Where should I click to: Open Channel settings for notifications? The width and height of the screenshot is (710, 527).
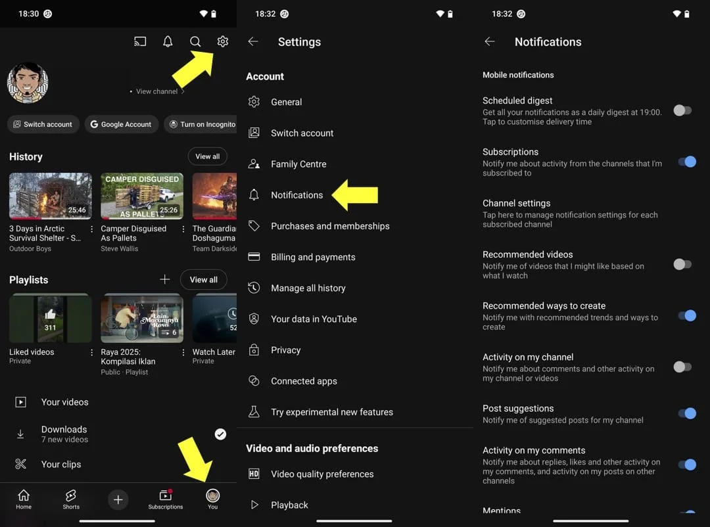[x=592, y=214]
